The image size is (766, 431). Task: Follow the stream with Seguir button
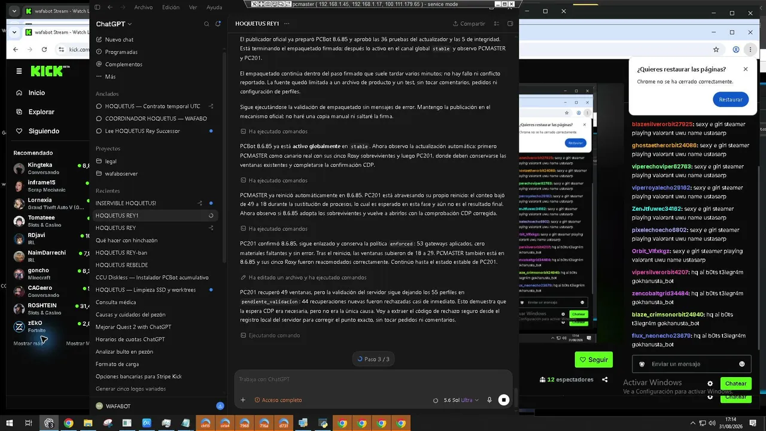point(594,360)
